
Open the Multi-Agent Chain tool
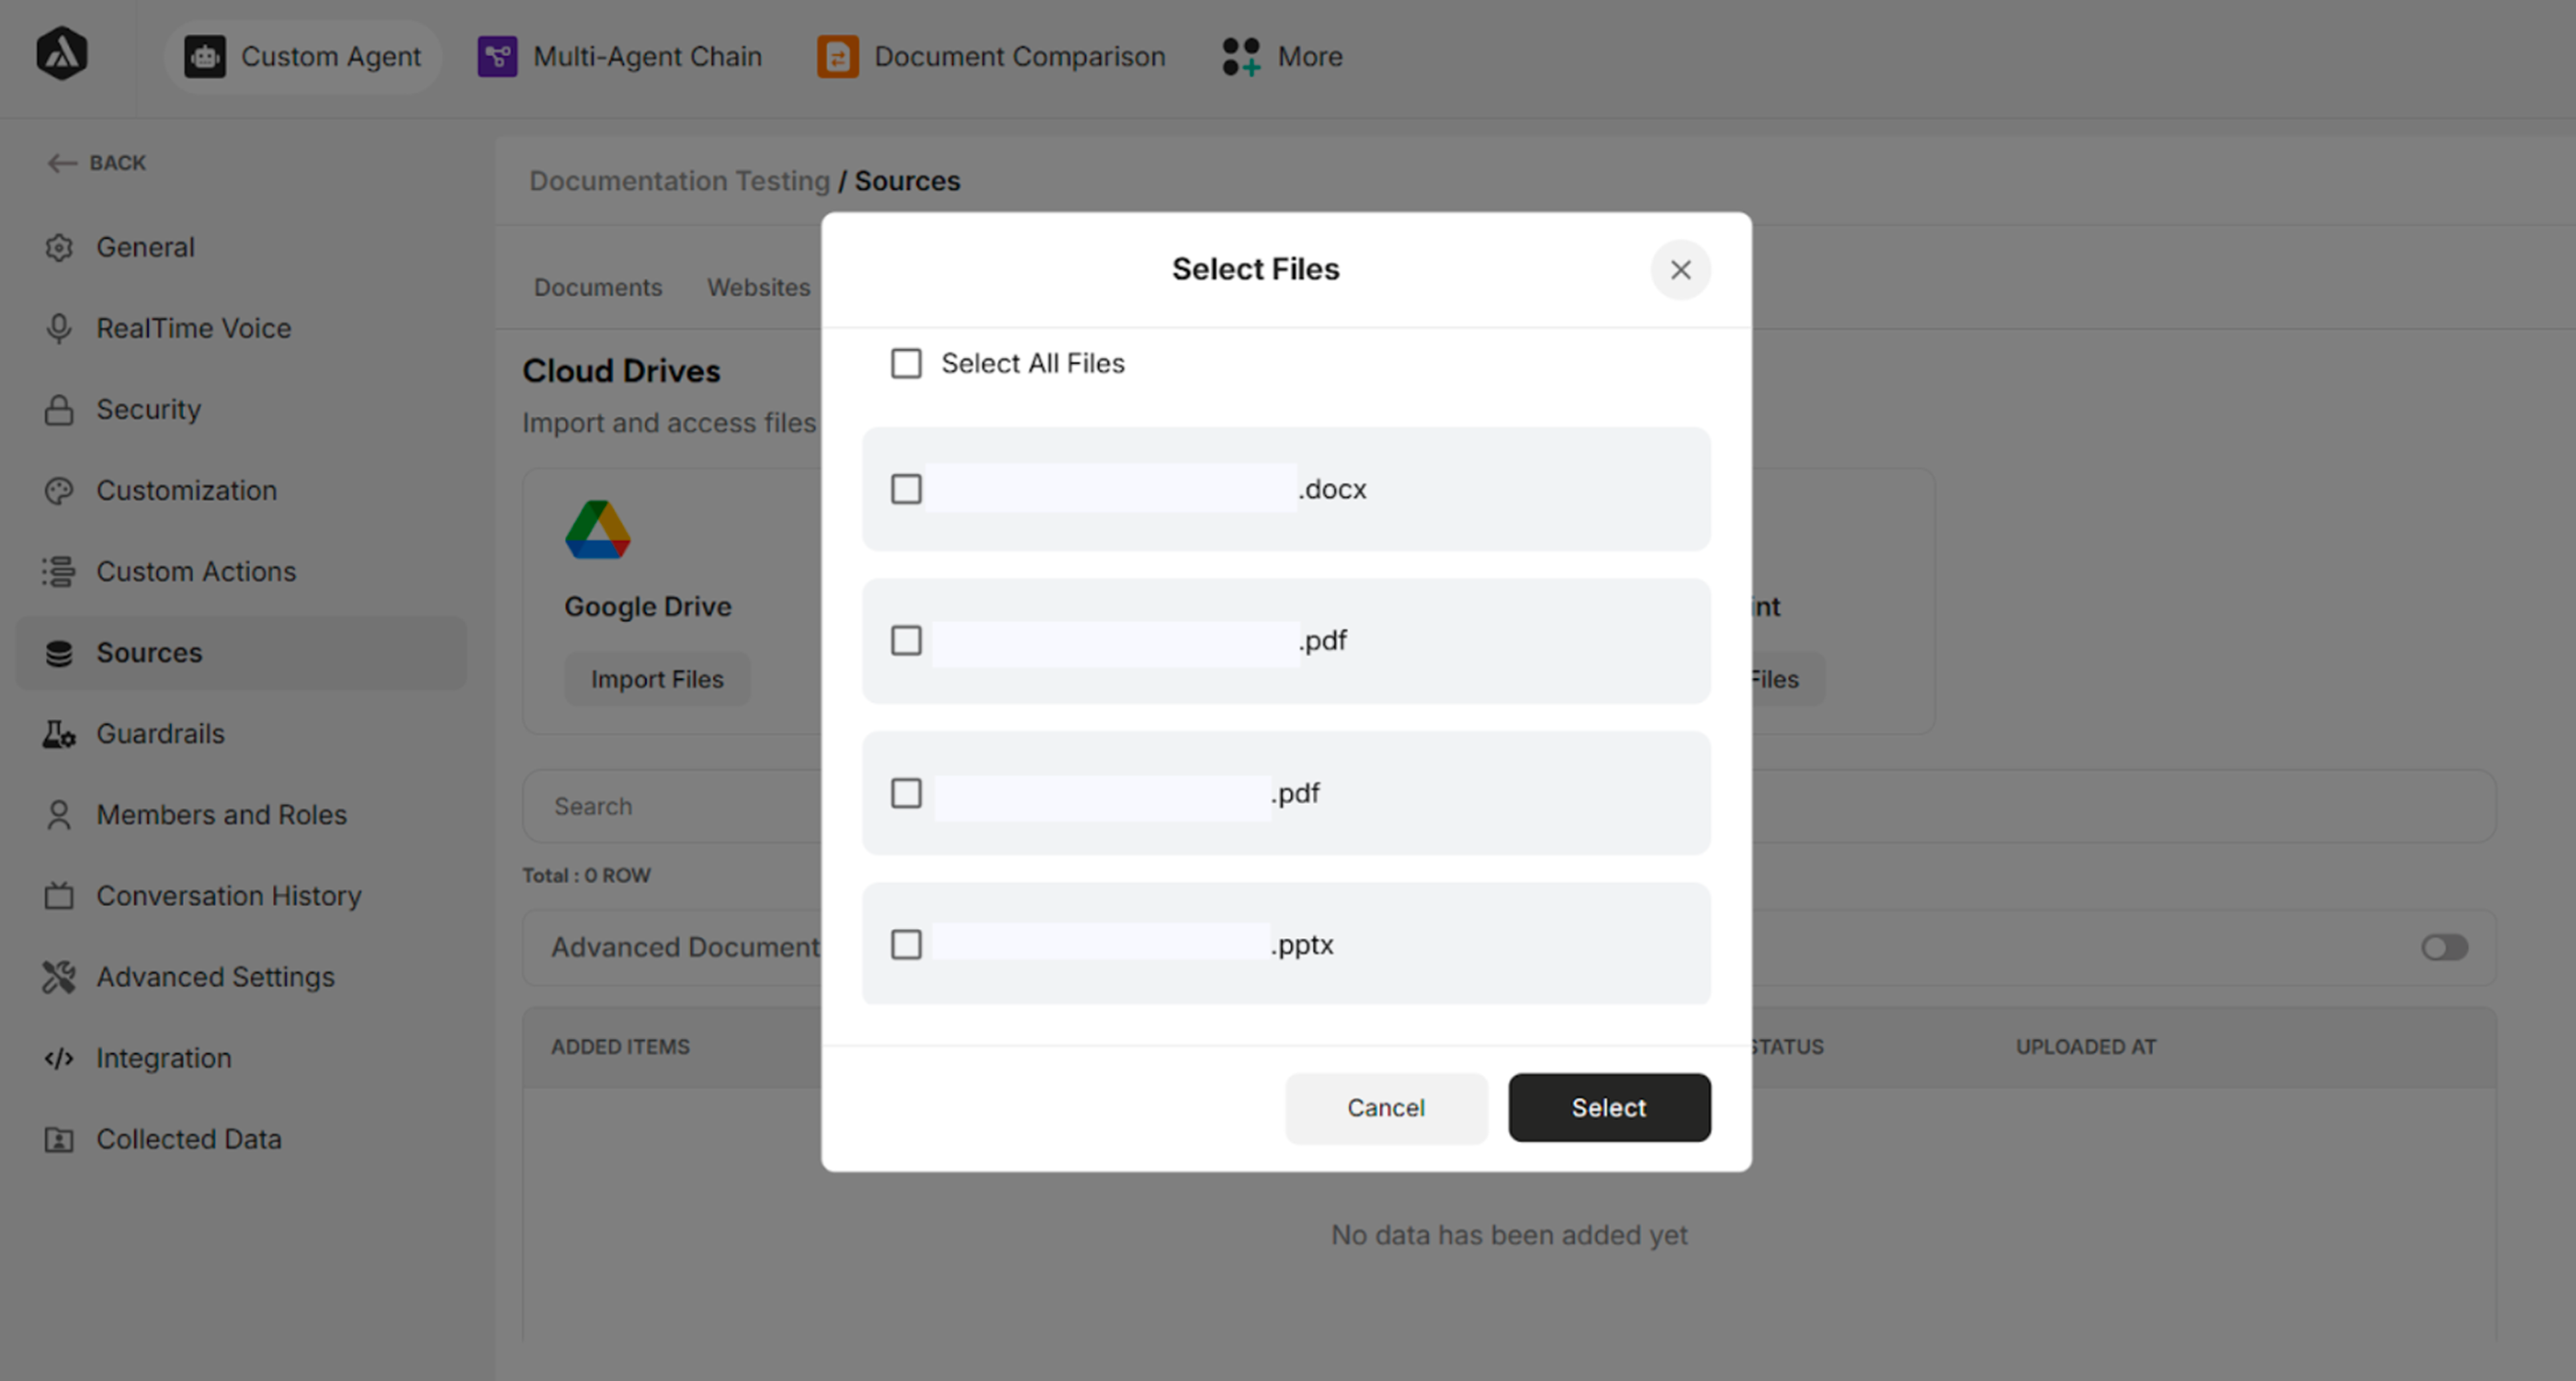click(x=620, y=57)
